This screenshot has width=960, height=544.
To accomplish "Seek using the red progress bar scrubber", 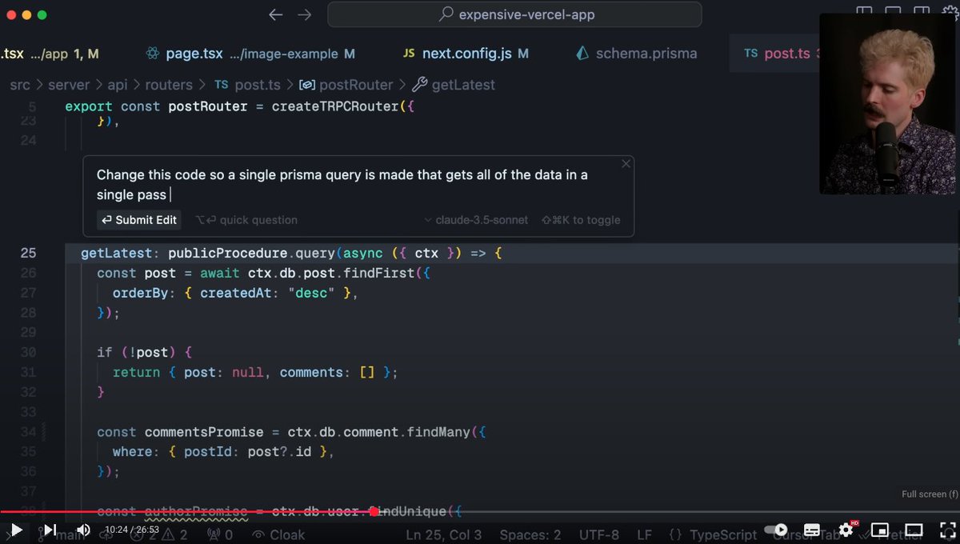I will [x=374, y=511].
